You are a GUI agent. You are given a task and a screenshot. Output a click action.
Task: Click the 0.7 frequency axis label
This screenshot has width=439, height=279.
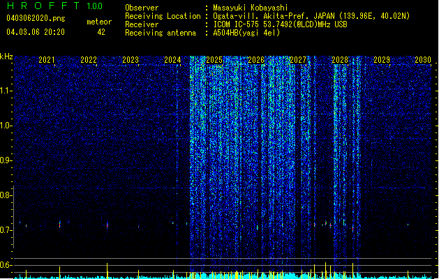5,230
